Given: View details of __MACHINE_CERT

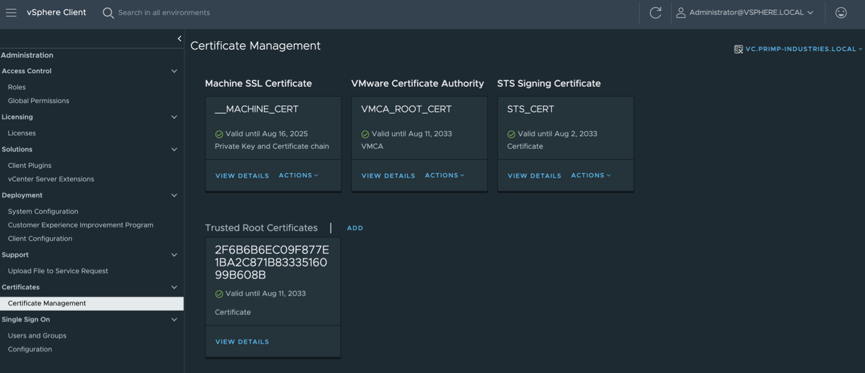Looking at the screenshot, I should (x=242, y=176).
